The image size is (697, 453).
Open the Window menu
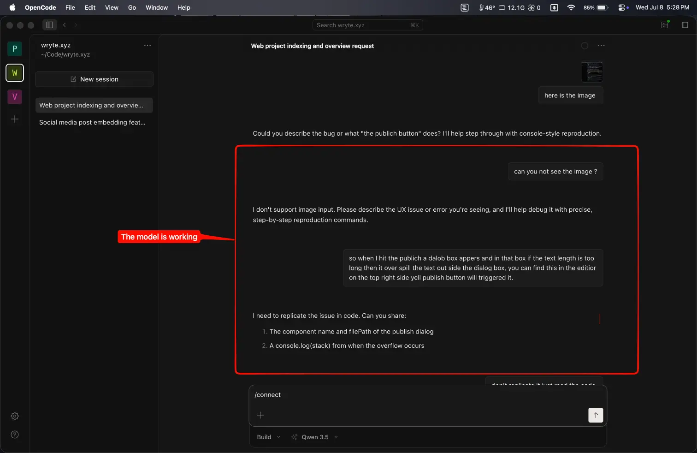tap(157, 7)
